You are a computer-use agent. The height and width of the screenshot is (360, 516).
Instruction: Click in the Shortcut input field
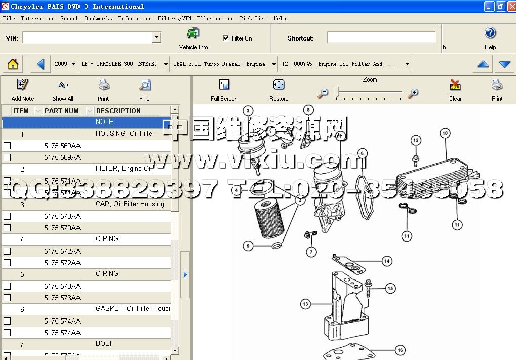[x=381, y=37]
